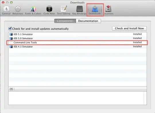Select the iOS 5.1 Simulator row
Screen dimensions: 155x113
pos(77,34)
